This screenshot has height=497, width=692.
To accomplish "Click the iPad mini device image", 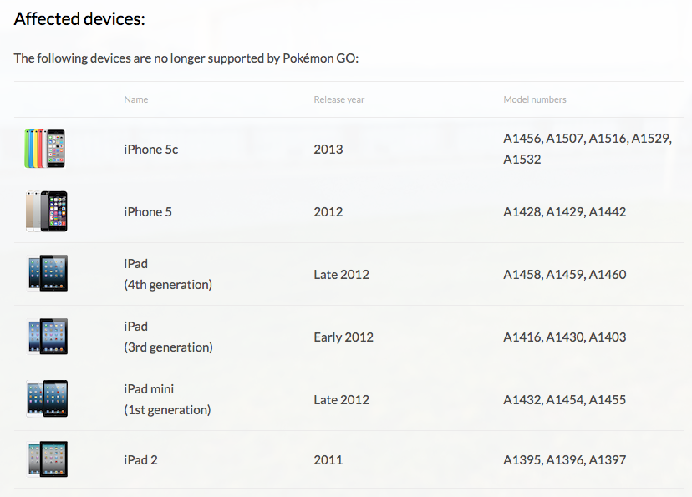I will (x=48, y=398).
